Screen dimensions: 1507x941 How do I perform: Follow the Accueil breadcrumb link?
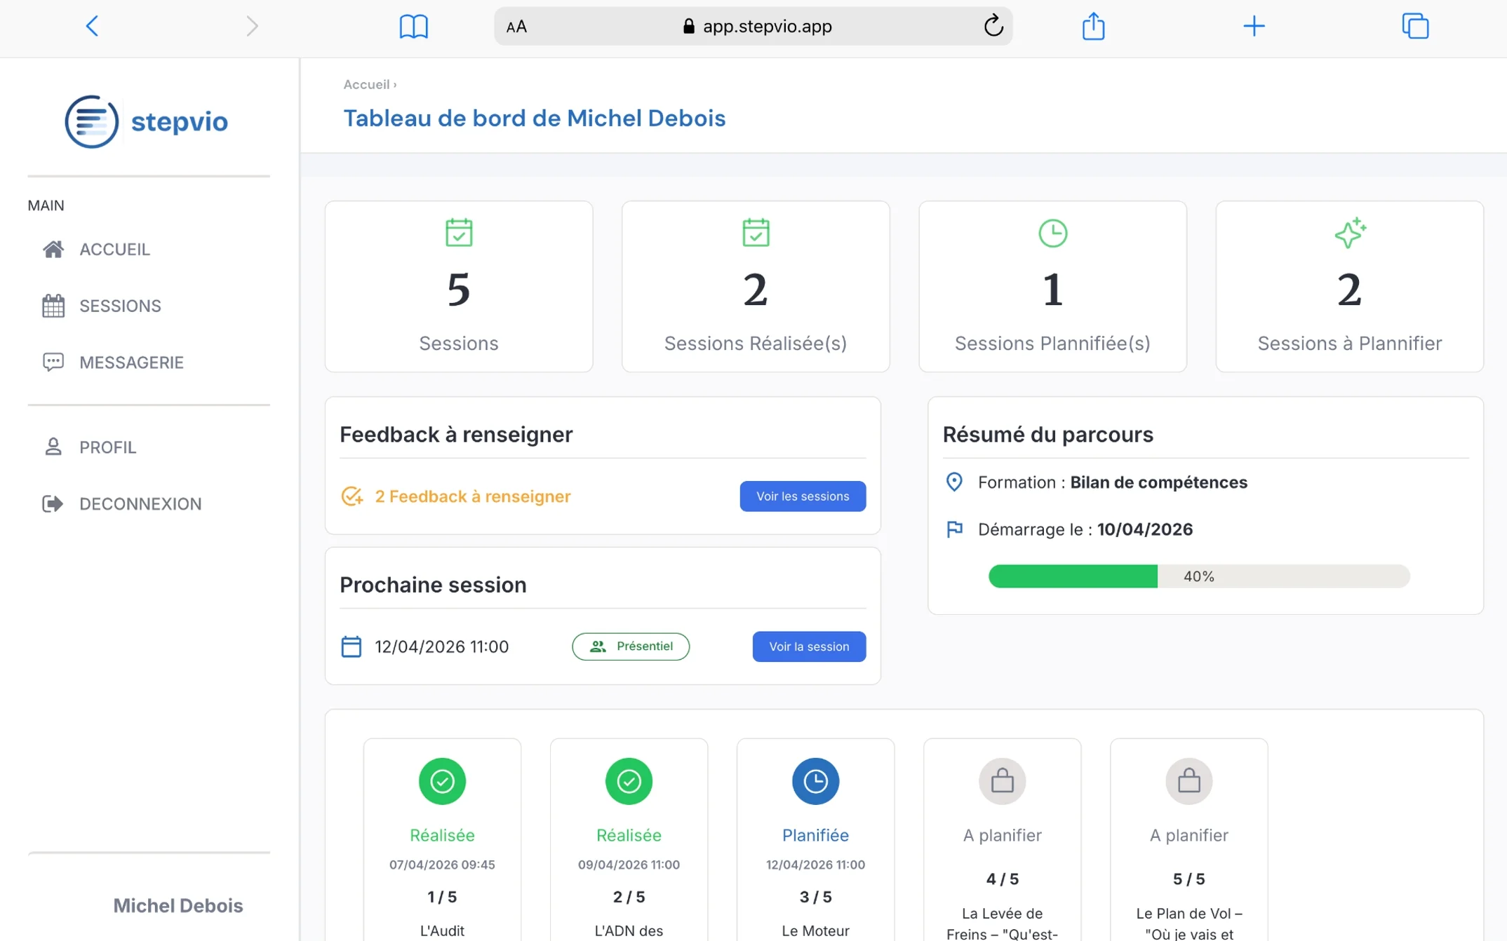366,84
